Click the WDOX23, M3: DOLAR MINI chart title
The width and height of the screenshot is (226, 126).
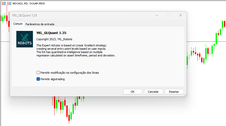pyautogui.click(x=29, y=3)
